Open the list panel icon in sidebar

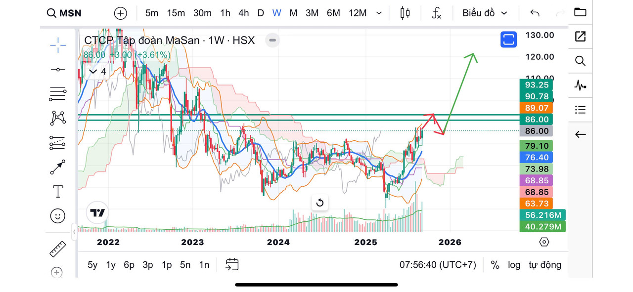pos(580,110)
